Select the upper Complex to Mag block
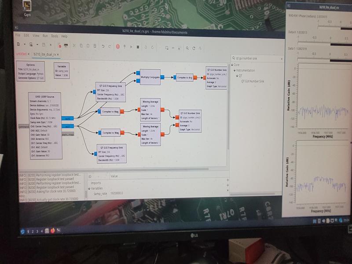The height and width of the screenshot is (264, 352). 110,111
